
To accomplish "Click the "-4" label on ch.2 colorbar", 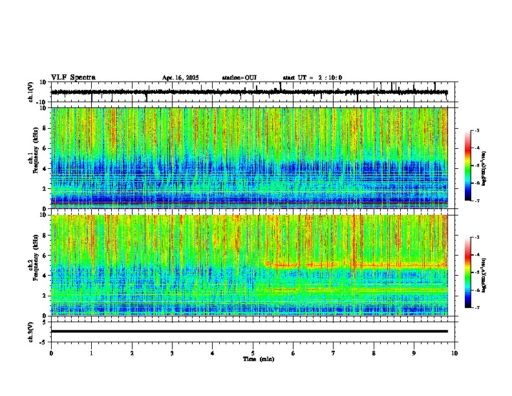I will (x=476, y=255).
